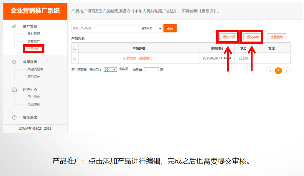Open 图形报表 report menu item
The width and height of the screenshot is (304, 176).
[34, 77]
